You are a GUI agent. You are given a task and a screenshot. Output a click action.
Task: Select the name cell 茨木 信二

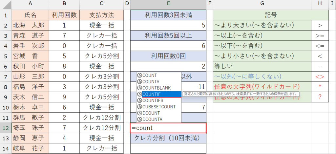coord(31,97)
